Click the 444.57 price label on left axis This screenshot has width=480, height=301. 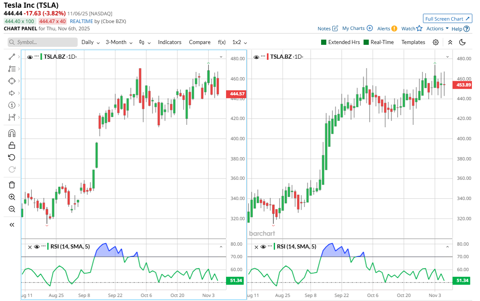point(236,94)
